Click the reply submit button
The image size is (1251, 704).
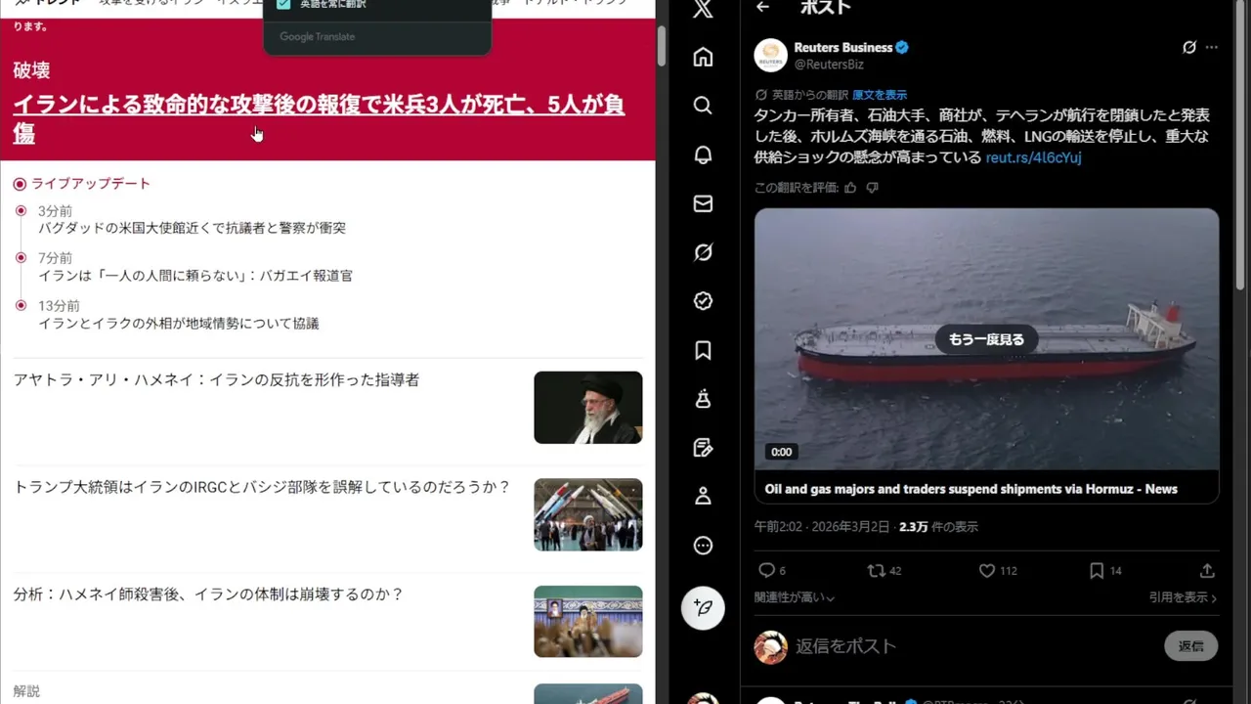pyautogui.click(x=1190, y=645)
